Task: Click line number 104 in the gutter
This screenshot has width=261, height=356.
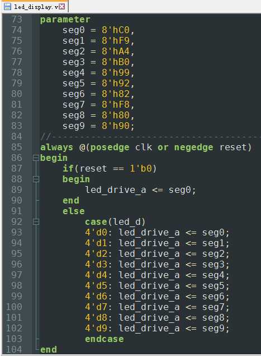Action: click(14, 349)
